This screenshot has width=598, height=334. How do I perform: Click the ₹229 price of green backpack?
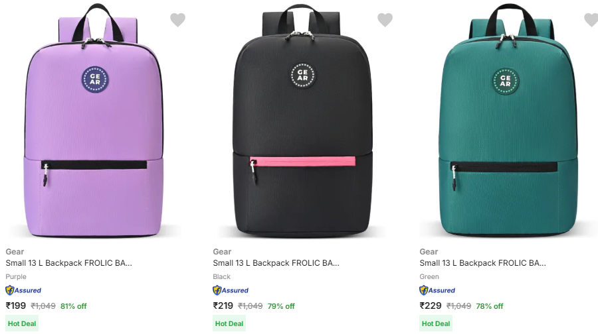[x=431, y=306]
